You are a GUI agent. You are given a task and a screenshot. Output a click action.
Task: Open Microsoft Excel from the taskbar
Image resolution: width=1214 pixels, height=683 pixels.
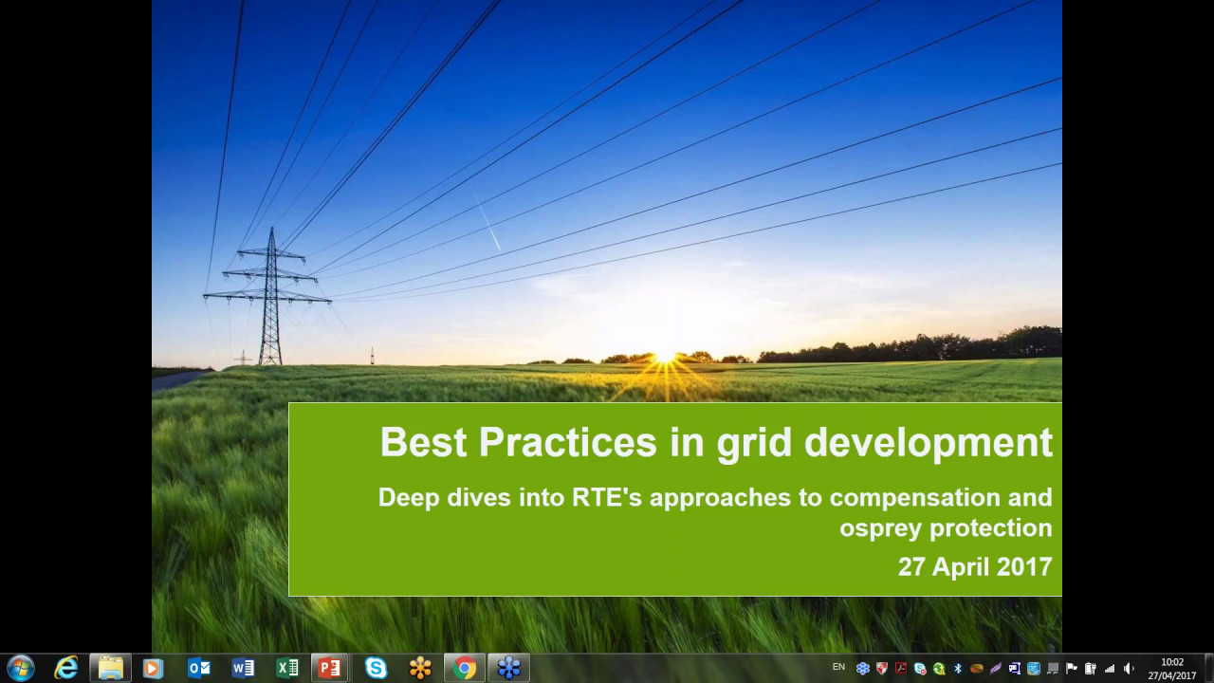(x=286, y=668)
